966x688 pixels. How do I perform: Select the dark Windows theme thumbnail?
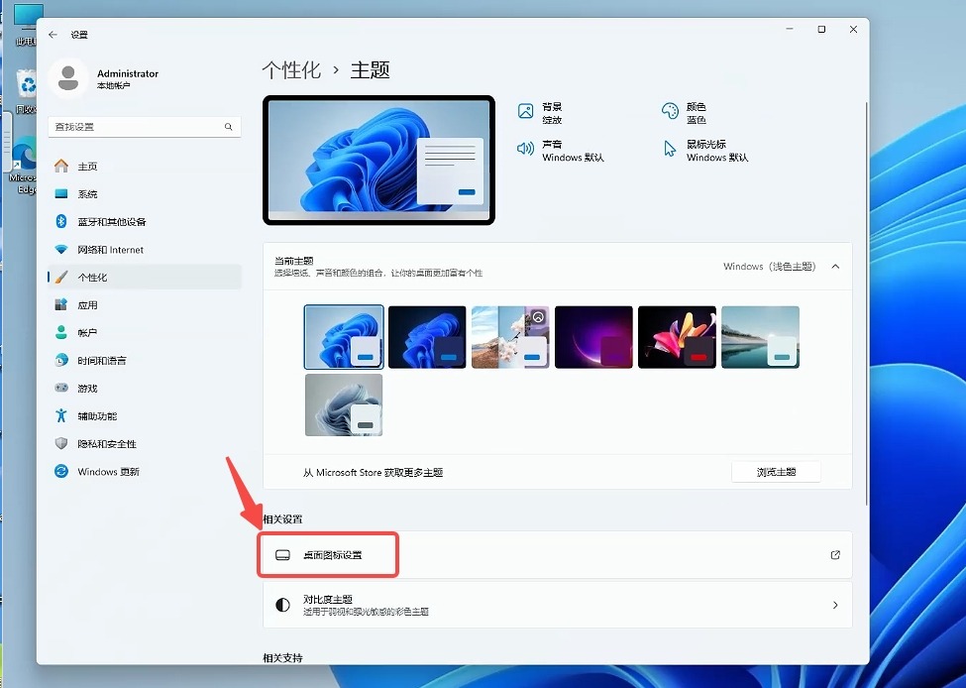click(427, 337)
